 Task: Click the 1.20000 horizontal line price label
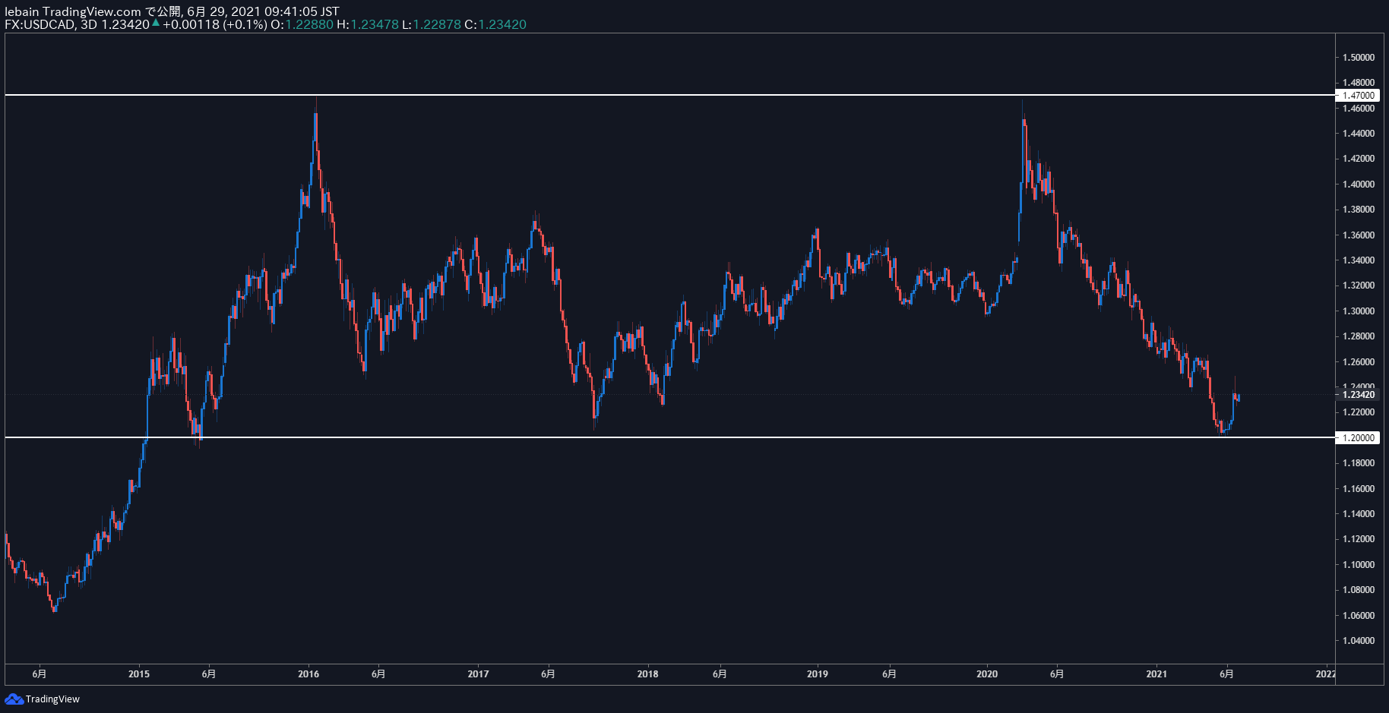(x=1358, y=437)
